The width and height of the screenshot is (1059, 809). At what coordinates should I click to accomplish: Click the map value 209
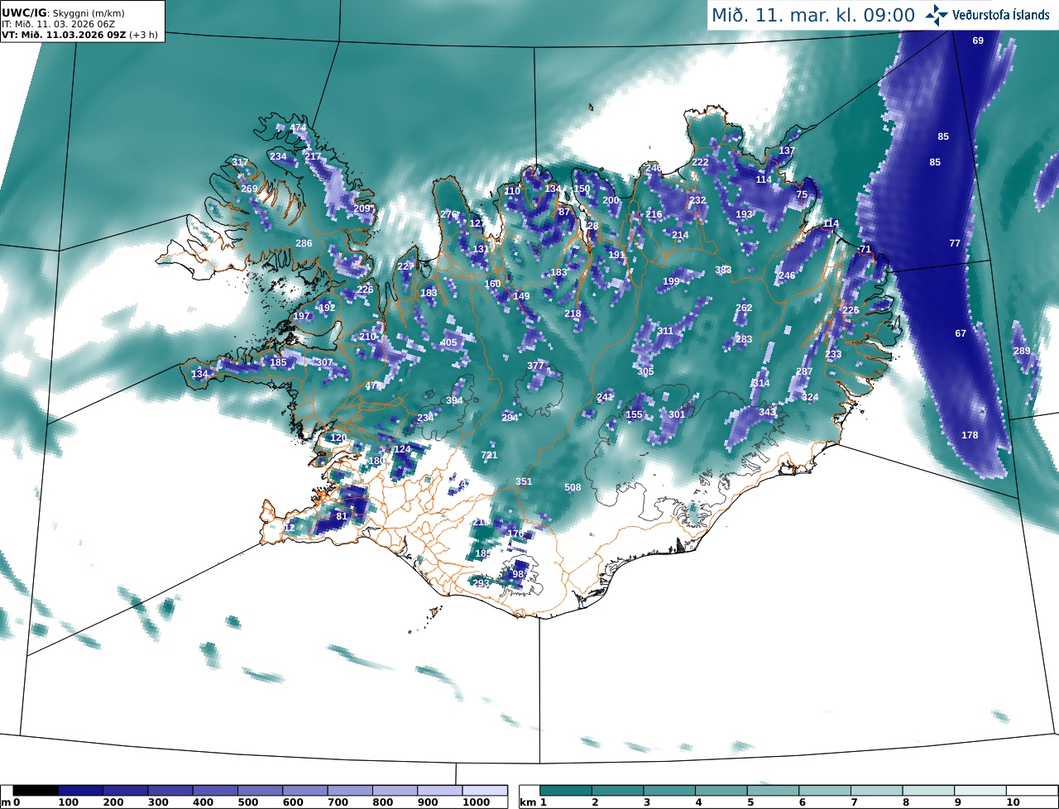362,208
